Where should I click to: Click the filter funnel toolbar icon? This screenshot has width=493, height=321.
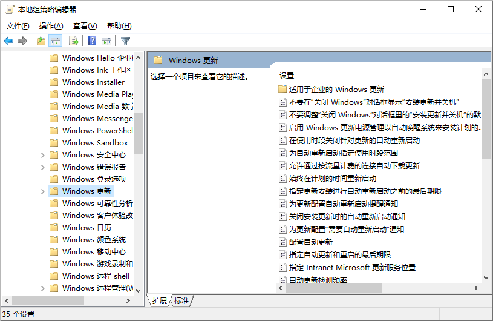click(125, 41)
